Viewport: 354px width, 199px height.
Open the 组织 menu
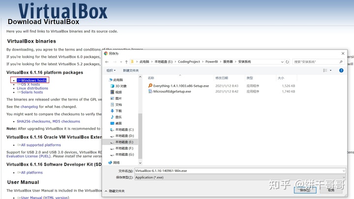point(111,71)
